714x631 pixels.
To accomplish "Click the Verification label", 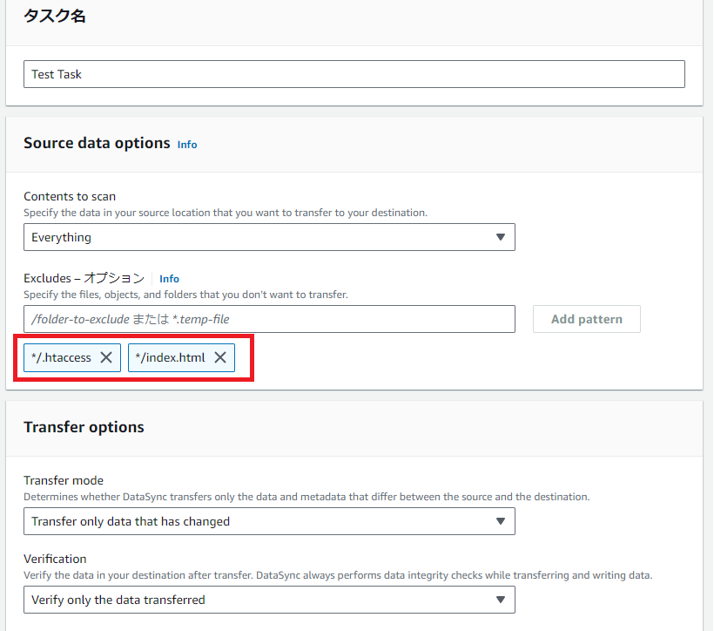I will (x=55, y=559).
